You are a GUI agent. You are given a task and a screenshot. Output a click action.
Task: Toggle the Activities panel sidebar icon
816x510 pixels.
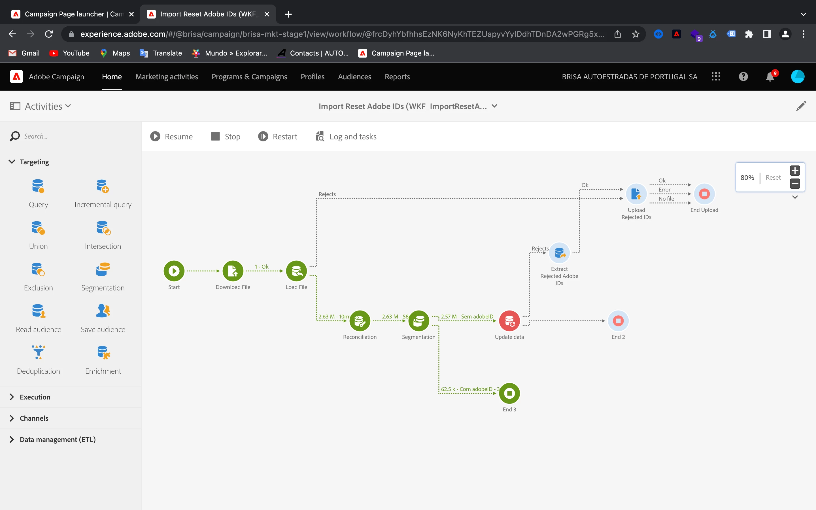pos(15,106)
